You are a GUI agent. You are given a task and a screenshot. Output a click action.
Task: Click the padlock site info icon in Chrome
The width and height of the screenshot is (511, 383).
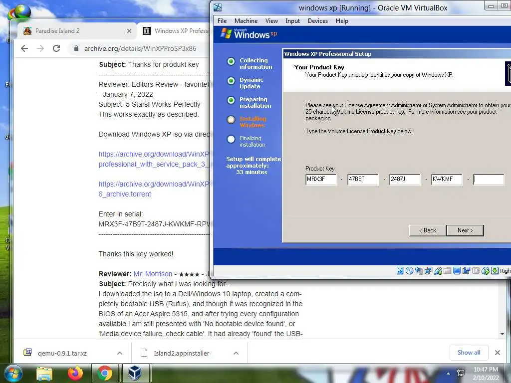click(x=76, y=48)
